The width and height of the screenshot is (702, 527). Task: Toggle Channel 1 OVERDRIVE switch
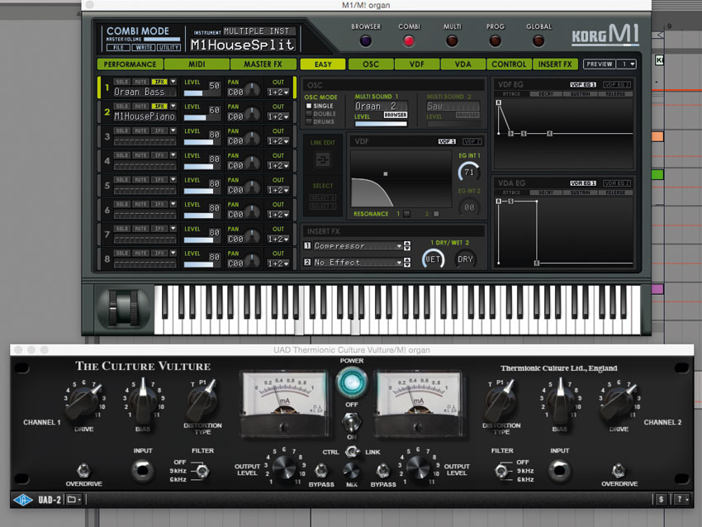click(83, 470)
